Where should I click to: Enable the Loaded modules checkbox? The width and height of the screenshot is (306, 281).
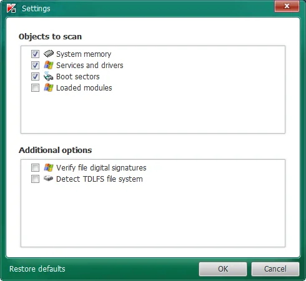[x=35, y=87]
